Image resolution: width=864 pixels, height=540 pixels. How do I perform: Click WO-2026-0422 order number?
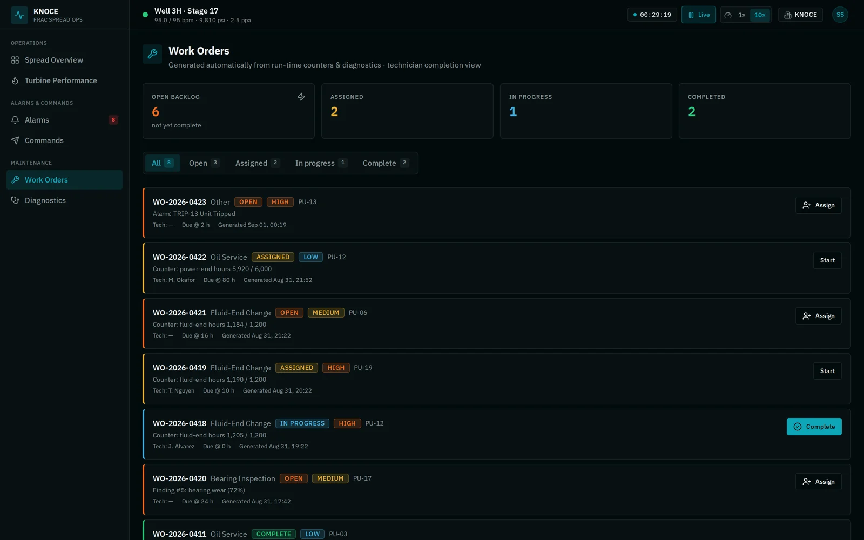(179, 257)
